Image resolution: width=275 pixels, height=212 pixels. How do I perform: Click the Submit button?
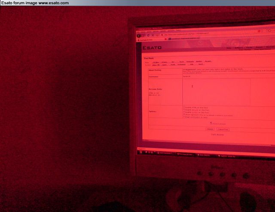[210, 129]
